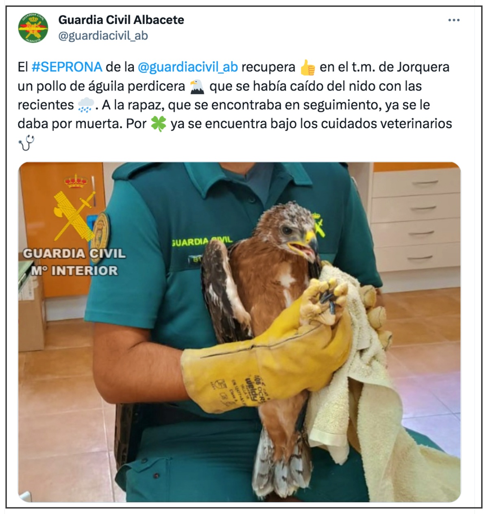Open the #SEPRONA hashtag link
The height and width of the screenshot is (514, 488).
tap(67, 67)
